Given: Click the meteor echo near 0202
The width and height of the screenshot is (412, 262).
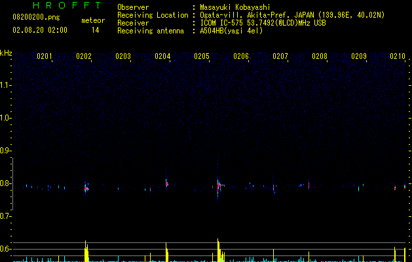Looking at the screenshot, I should pyautogui.click(x=86, y=188).
